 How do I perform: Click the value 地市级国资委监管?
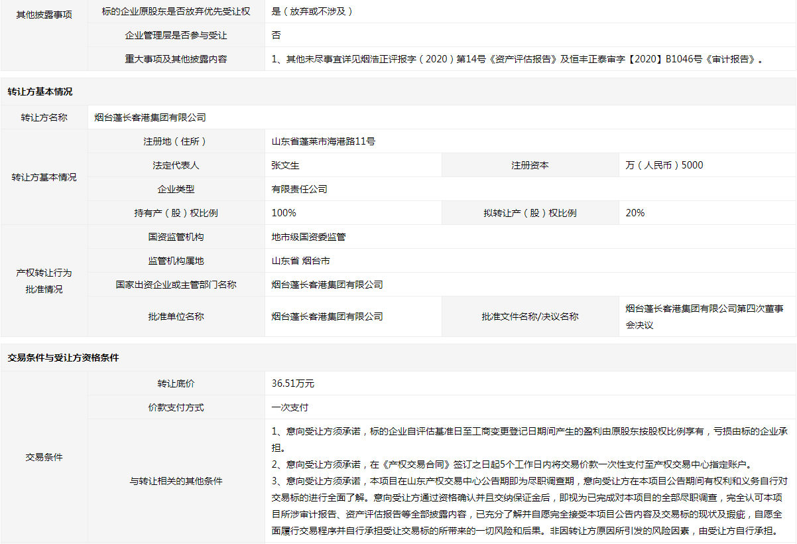coord(309,237)
